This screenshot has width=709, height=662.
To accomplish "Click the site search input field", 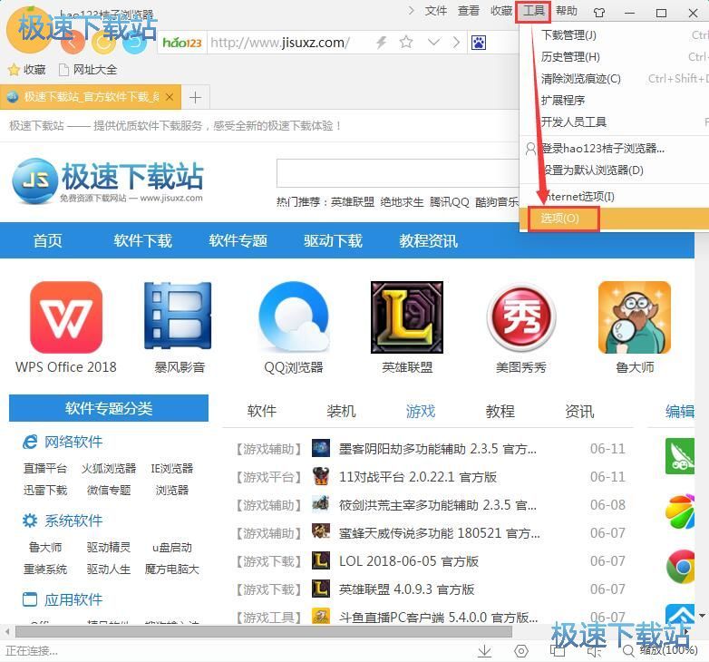I will (398, 172).
